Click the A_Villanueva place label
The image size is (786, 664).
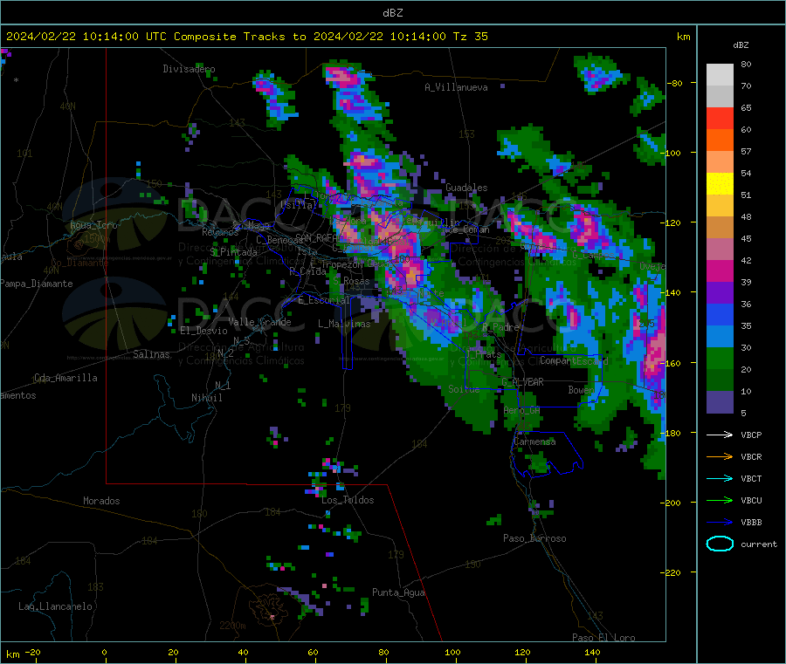tap(456, 87)
